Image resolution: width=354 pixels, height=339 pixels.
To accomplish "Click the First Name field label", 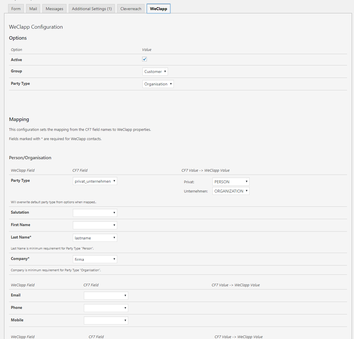I will (21, 225).
